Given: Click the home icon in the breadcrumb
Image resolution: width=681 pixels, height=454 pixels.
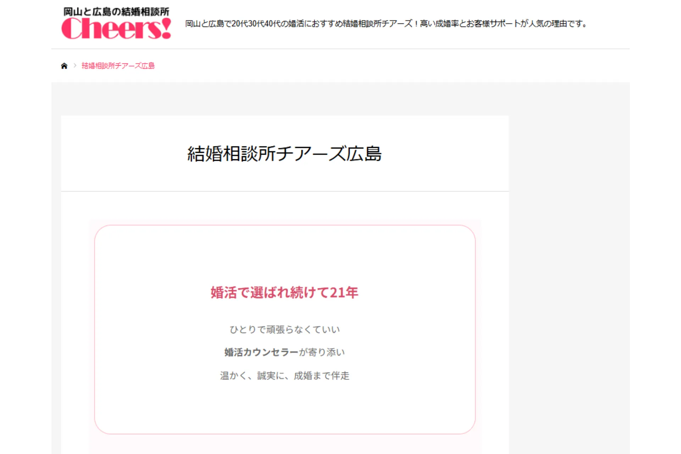Looking at the screenshot, I should [65, 65].
